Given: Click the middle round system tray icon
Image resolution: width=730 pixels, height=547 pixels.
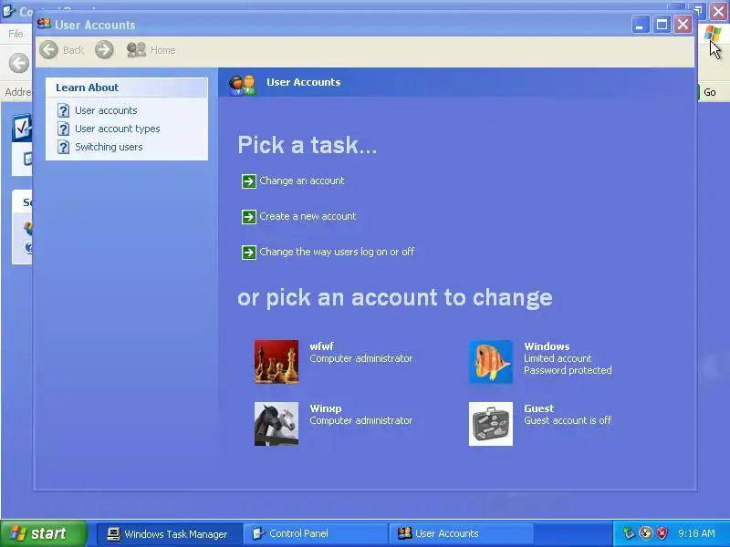Looking at the screenshot, I should [645, 533].
